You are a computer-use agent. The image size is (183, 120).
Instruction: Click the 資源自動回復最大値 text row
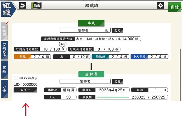[91, 39]
